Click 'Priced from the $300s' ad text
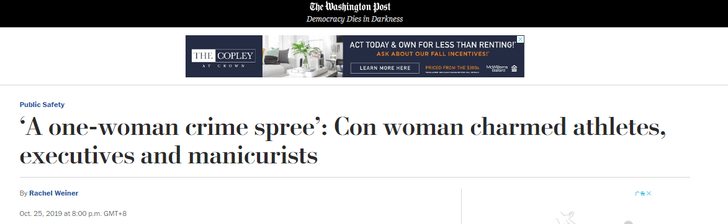Viewport: 728px width, 224px height. pos(452,67)
